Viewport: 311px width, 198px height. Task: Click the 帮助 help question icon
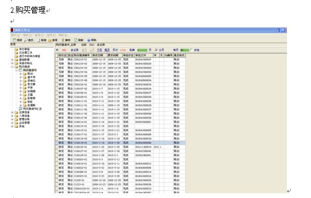click(89, 40)
